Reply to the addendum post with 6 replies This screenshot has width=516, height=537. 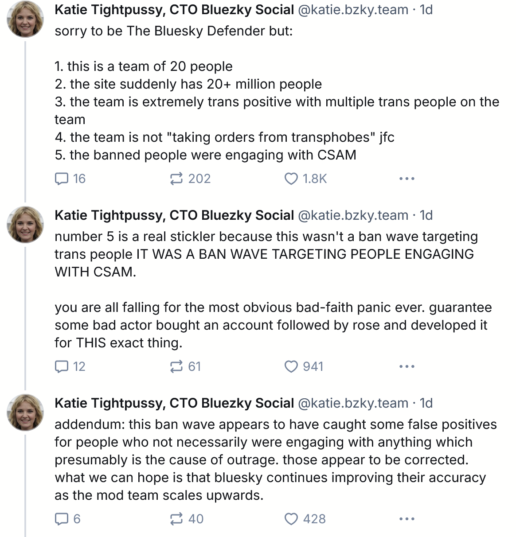(61, 519)
